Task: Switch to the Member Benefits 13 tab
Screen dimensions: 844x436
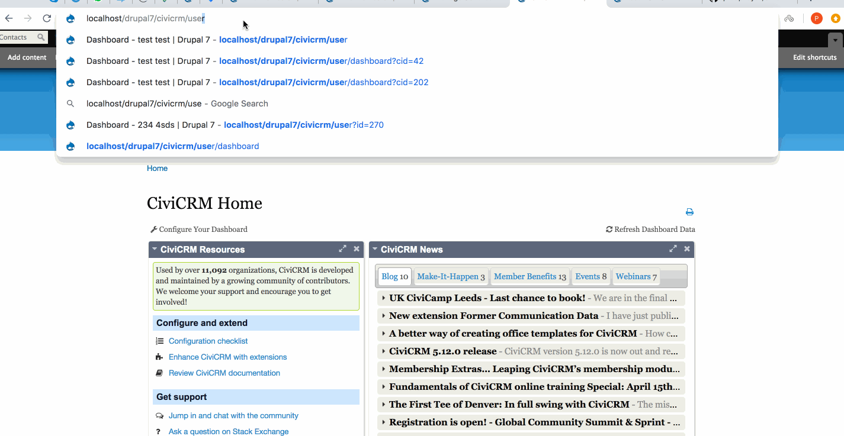Action: pos(530,276)
